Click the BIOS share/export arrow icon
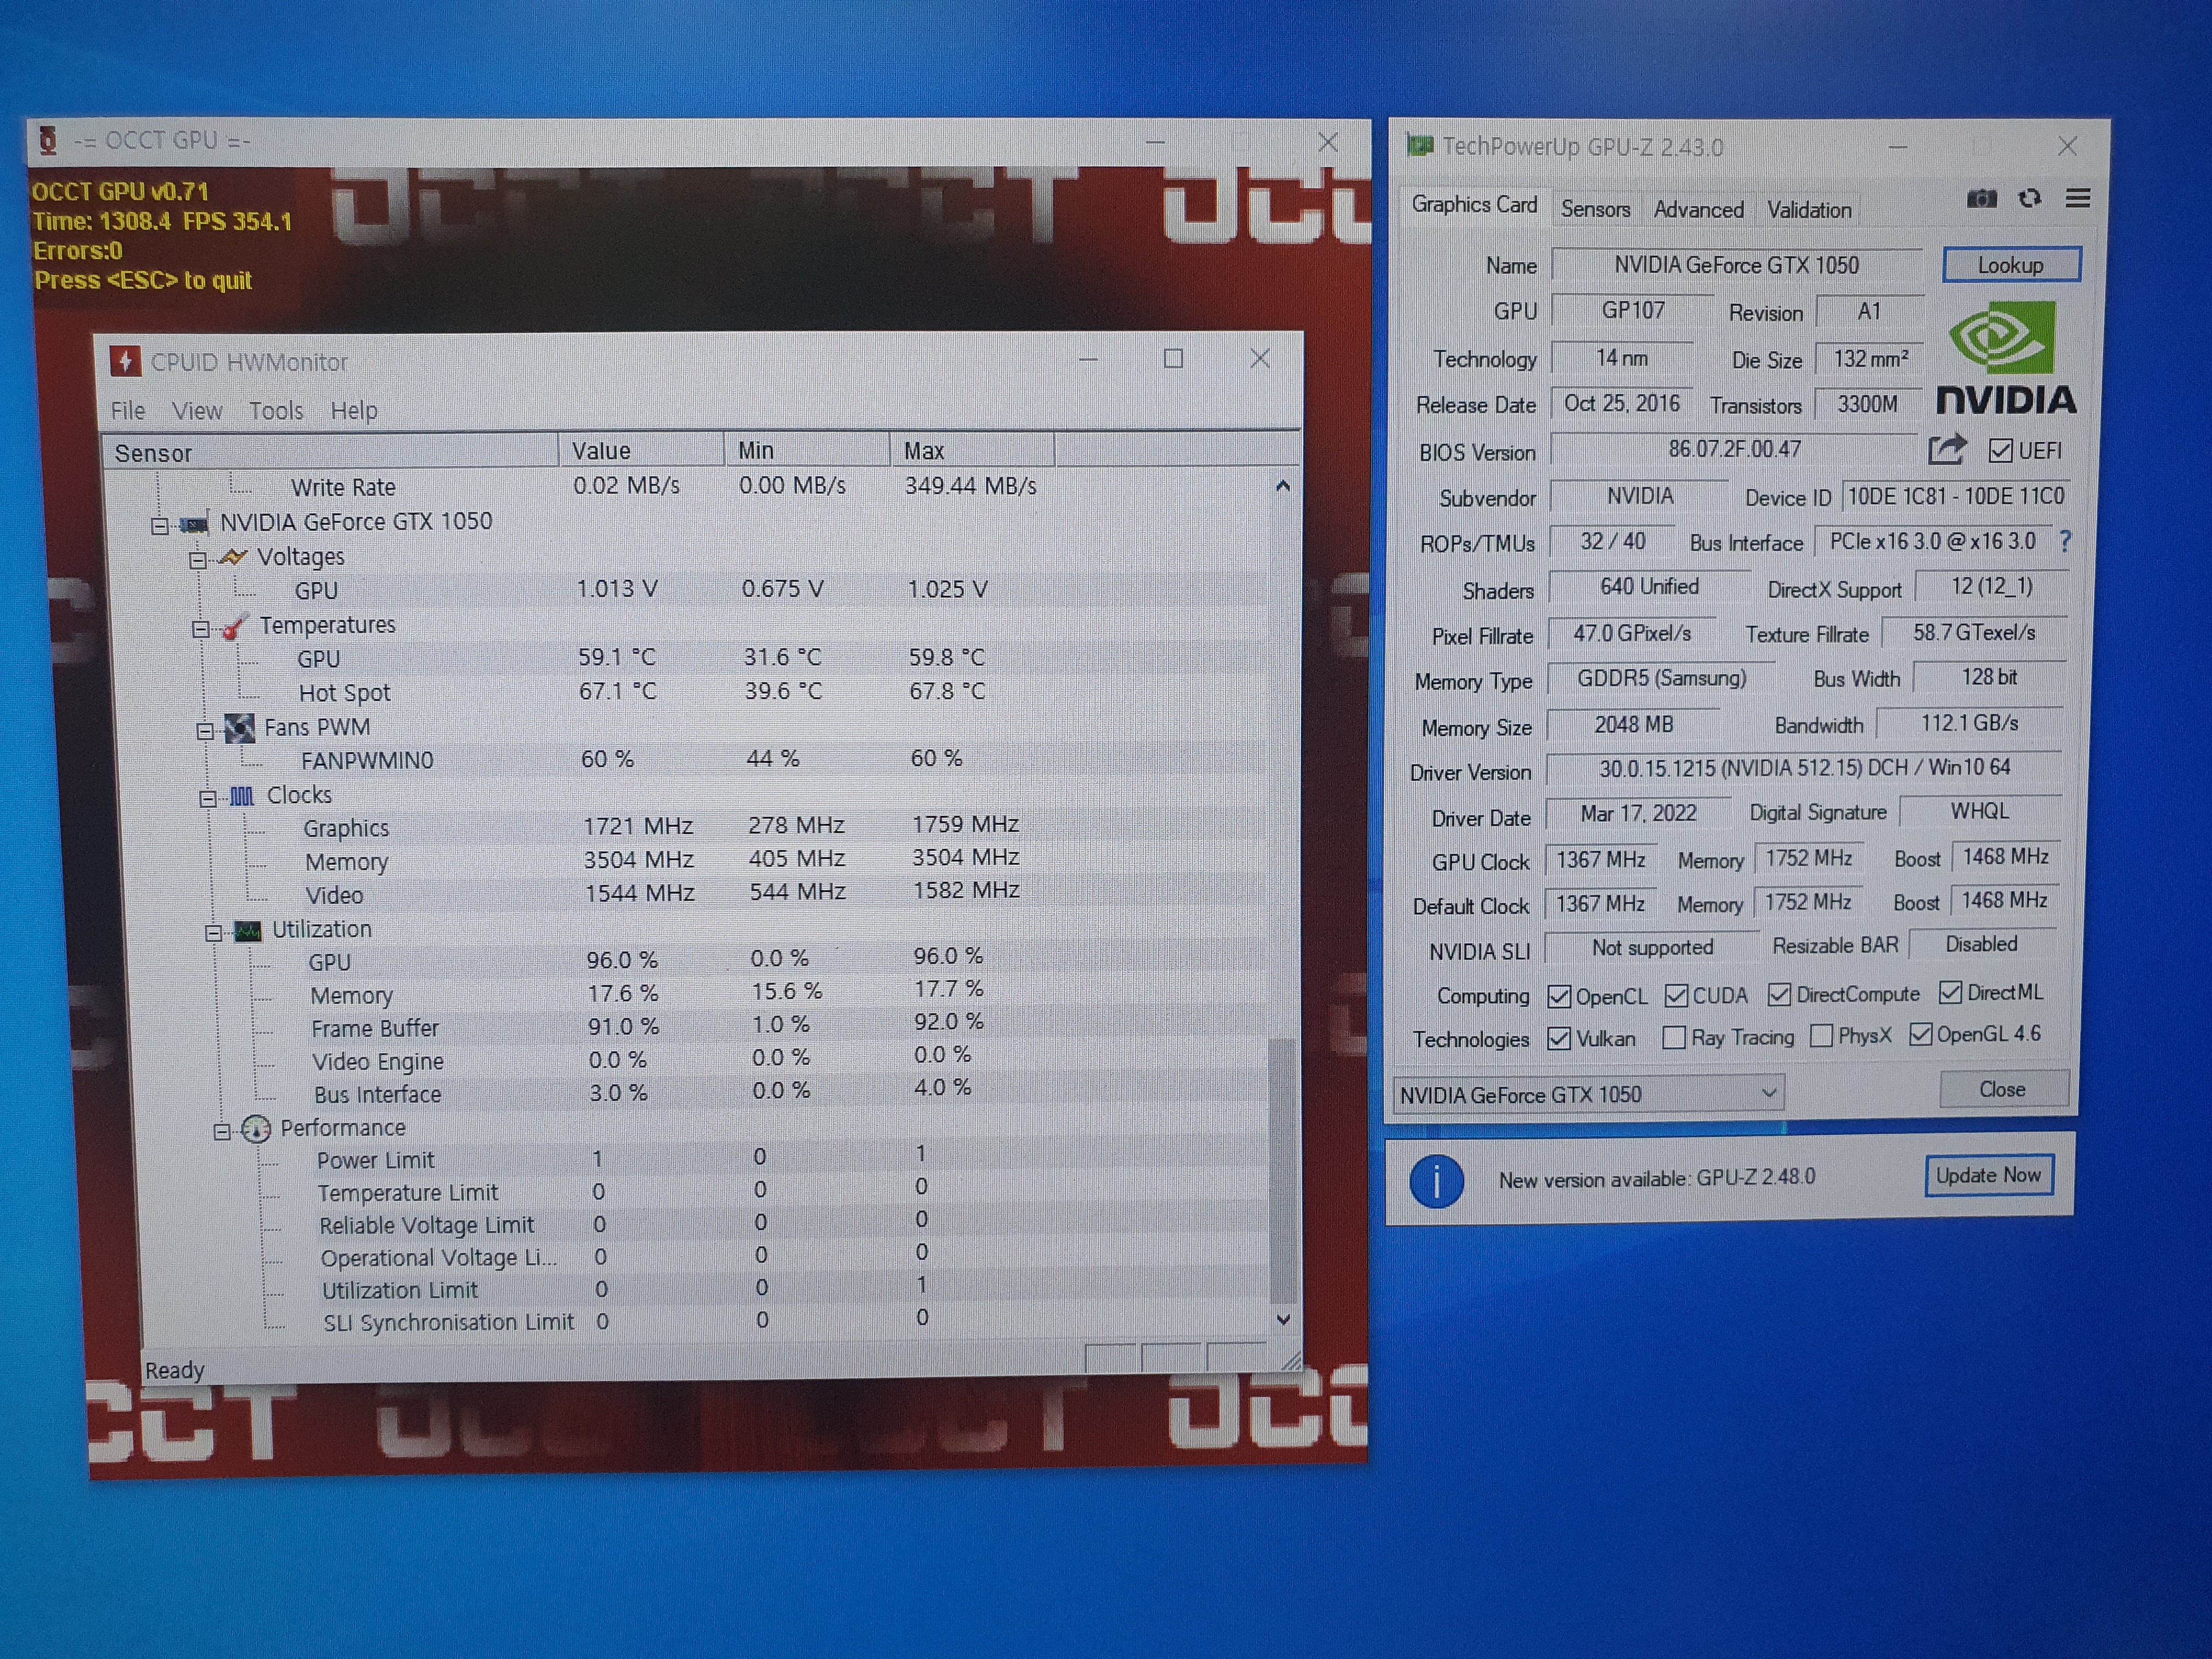This screenshot has height=1659, width=2212. (1947, 449)
